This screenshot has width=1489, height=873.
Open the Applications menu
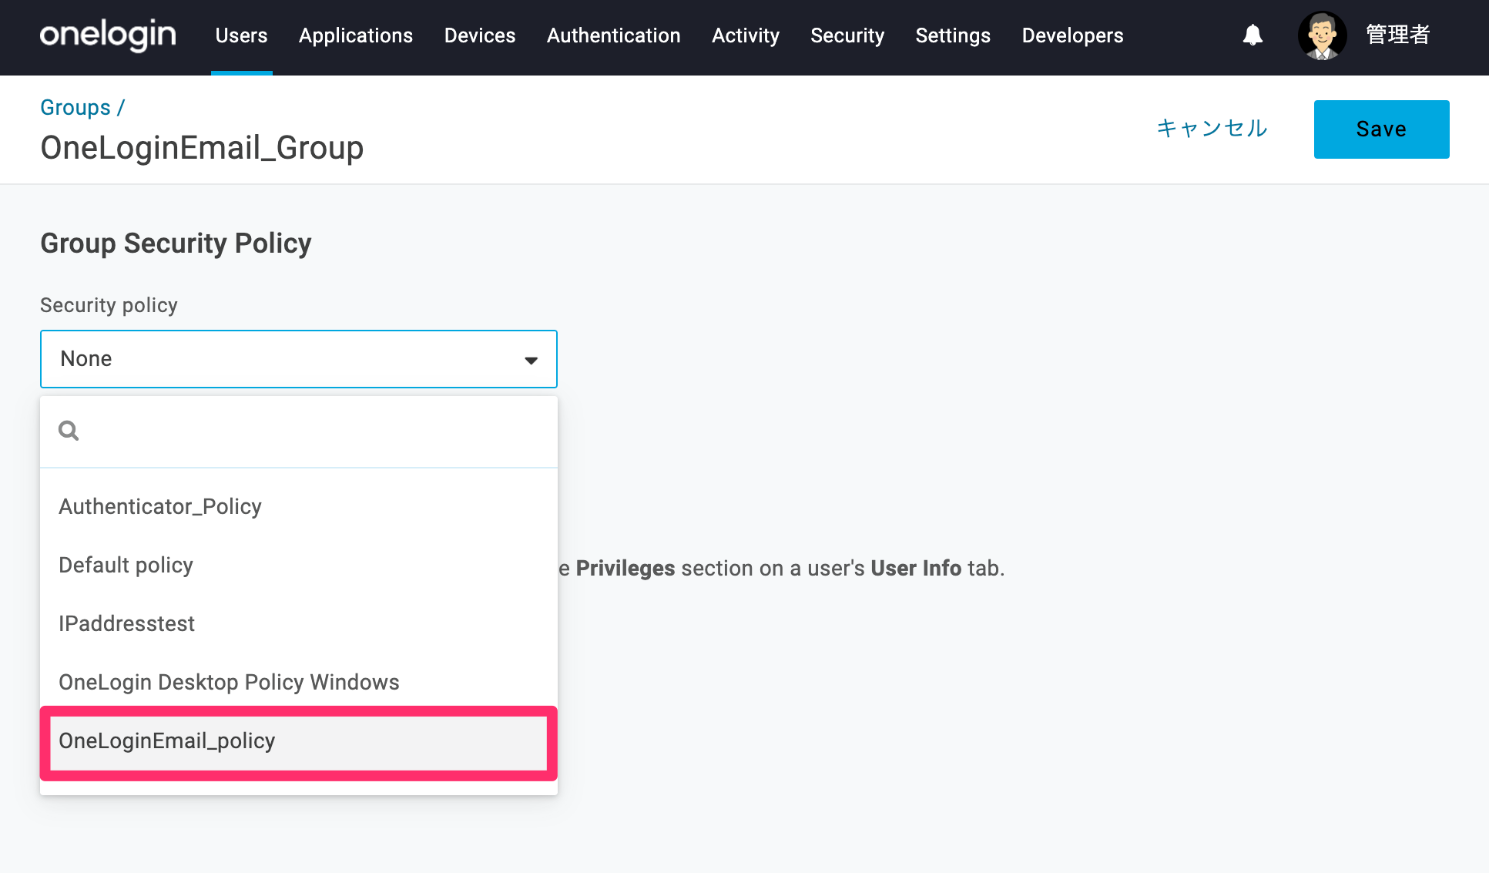click(x=356, y=35)
